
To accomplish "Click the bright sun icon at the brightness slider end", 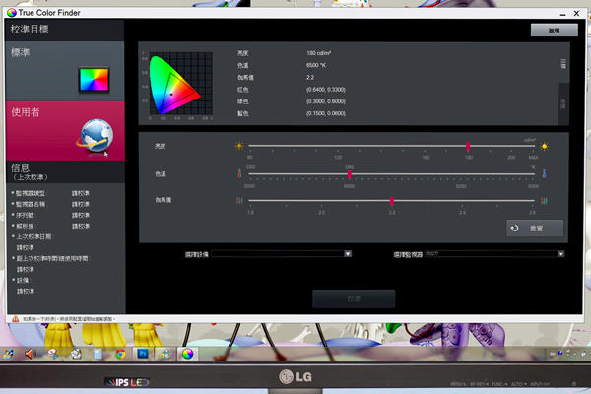I will click(544, 146).
